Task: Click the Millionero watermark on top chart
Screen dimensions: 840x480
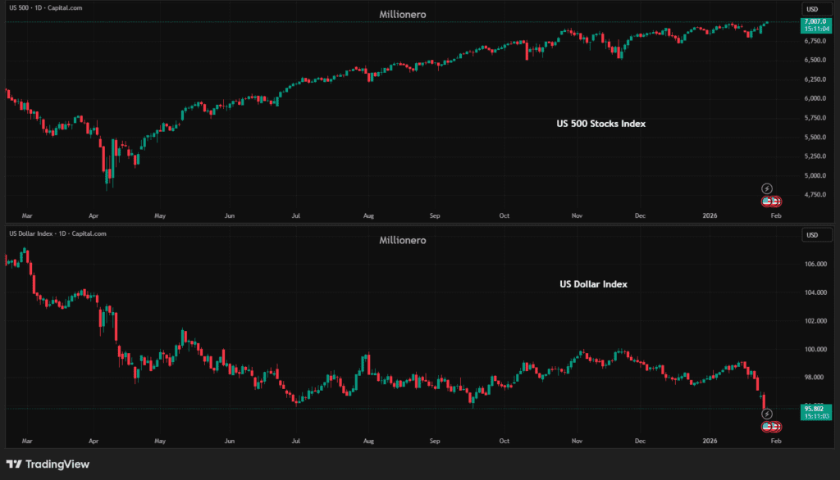Action: coord(403,14)
